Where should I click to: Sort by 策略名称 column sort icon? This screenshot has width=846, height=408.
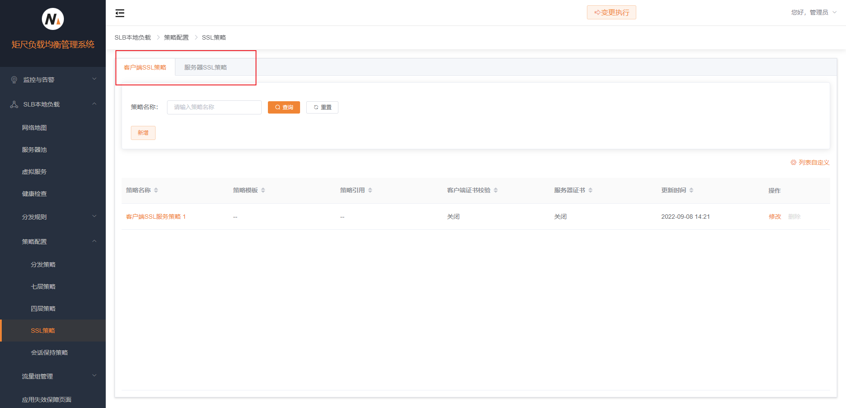tap(156, 190)
